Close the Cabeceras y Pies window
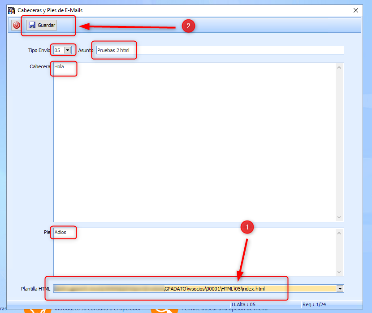 pyautogui.click(x=355, y=10)
